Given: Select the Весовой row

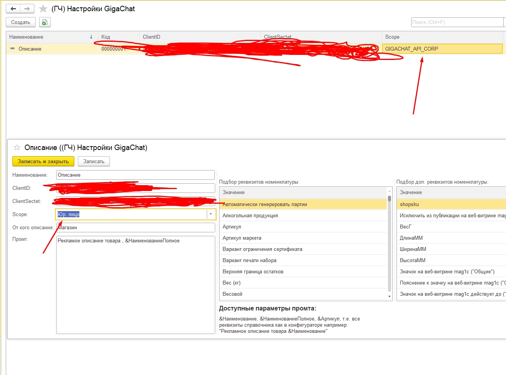Looking at the screenshot, I should [x=303, y=294].
